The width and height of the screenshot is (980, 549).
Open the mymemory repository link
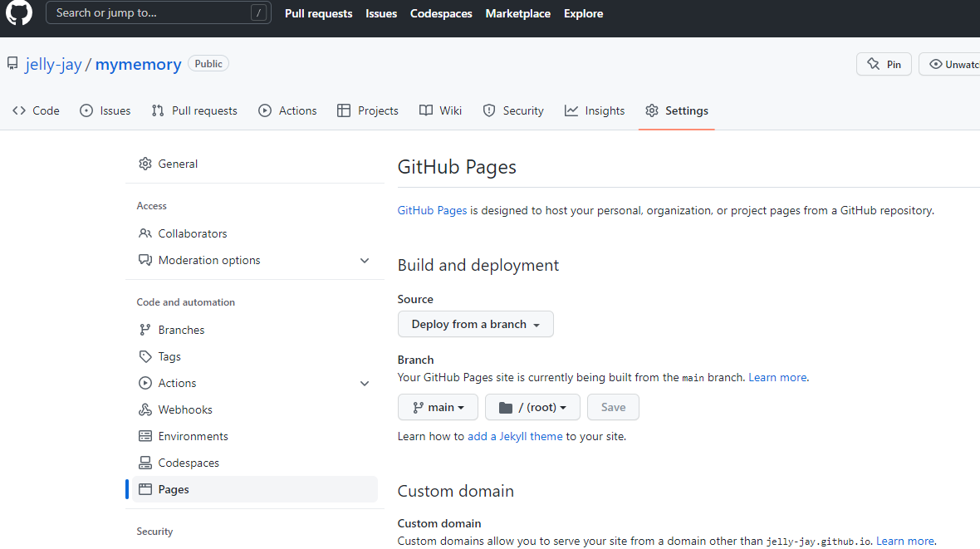138,64
